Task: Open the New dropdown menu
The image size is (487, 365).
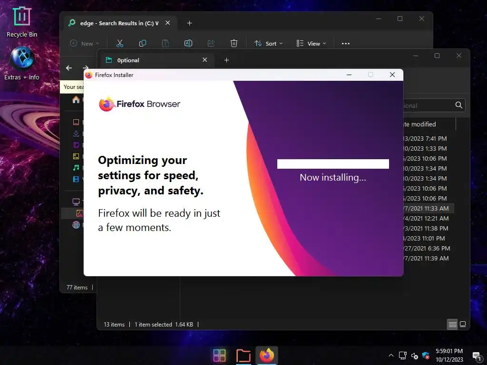Action: click(x=85, y=43)
